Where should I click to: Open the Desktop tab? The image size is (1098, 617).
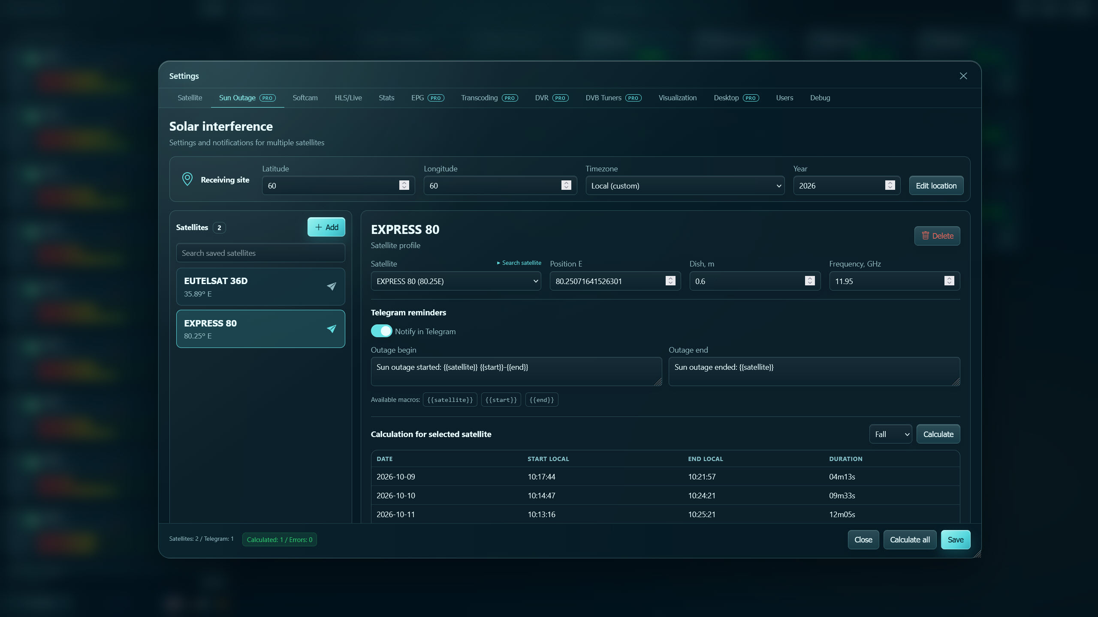736,98
